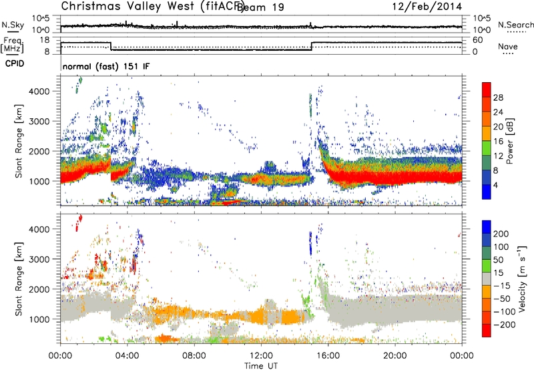Click the 'Power [dB]' colorbar label

coord(510,141)
